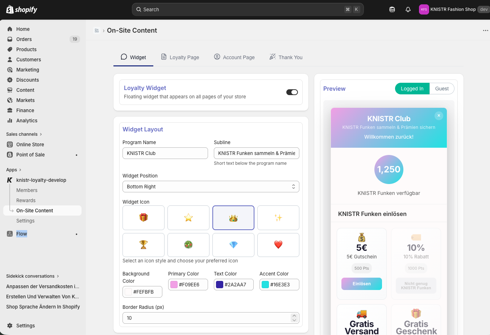Toggle the Loyalty Widget switch
This screenshot has height=335, width=490.
click(x=292, y=92)
